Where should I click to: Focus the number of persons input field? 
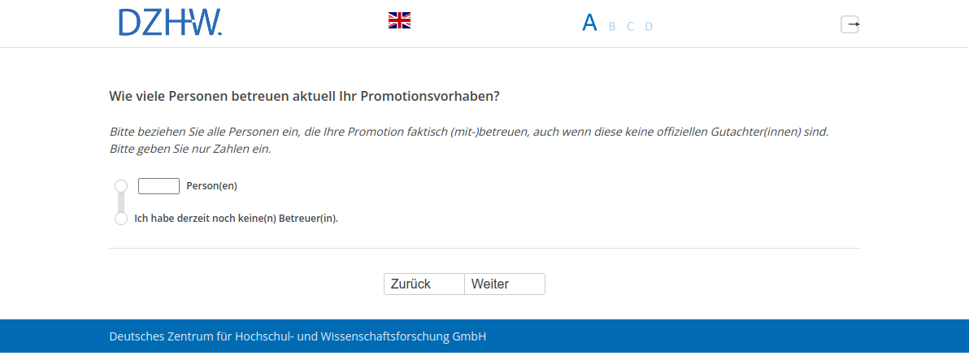click(x=159, y=186)
